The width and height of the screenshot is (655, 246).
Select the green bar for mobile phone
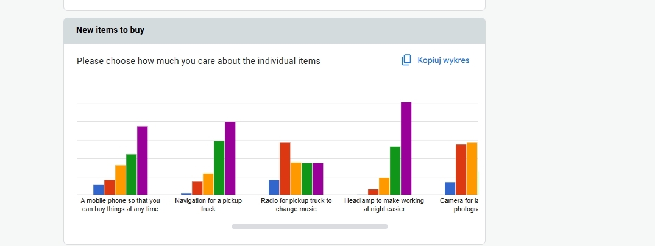131,175
